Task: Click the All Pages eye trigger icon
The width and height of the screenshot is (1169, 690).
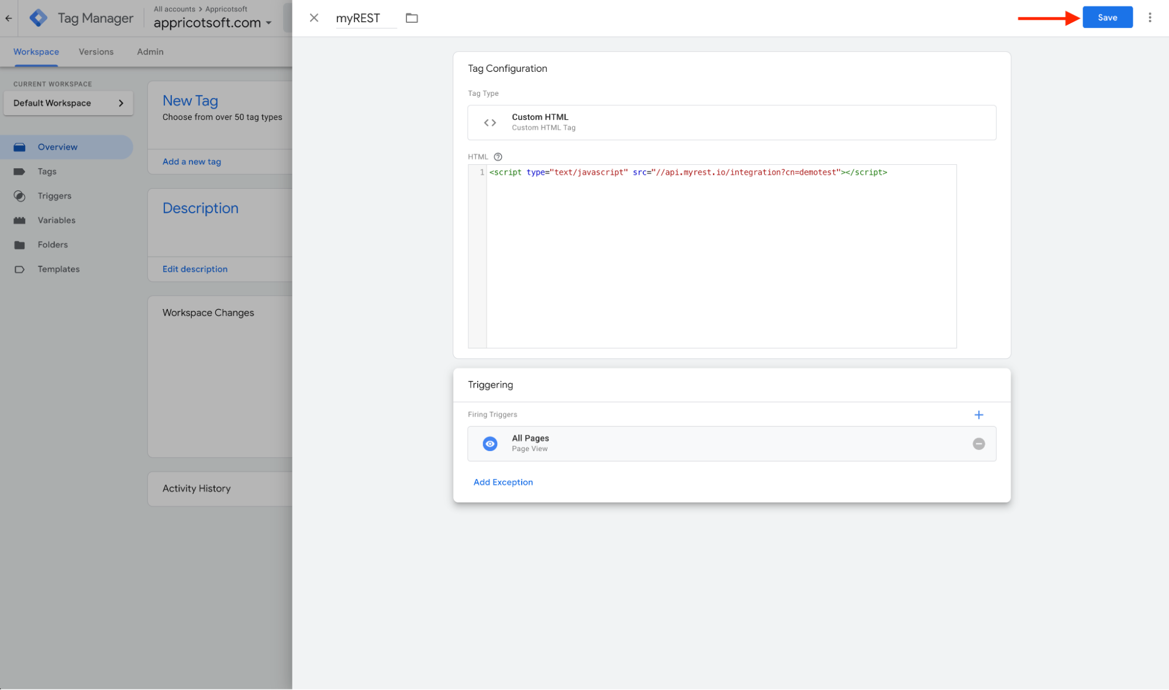Action: [490, 444]
